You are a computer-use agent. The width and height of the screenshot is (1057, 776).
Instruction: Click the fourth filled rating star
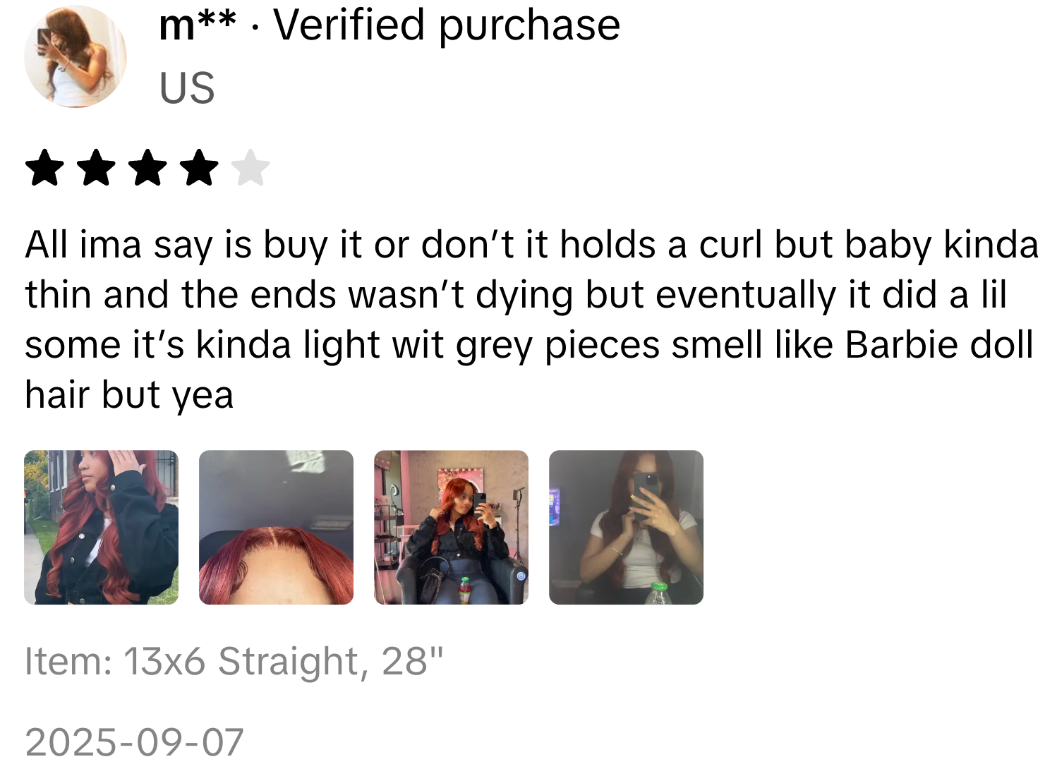[x=199, y=168]
